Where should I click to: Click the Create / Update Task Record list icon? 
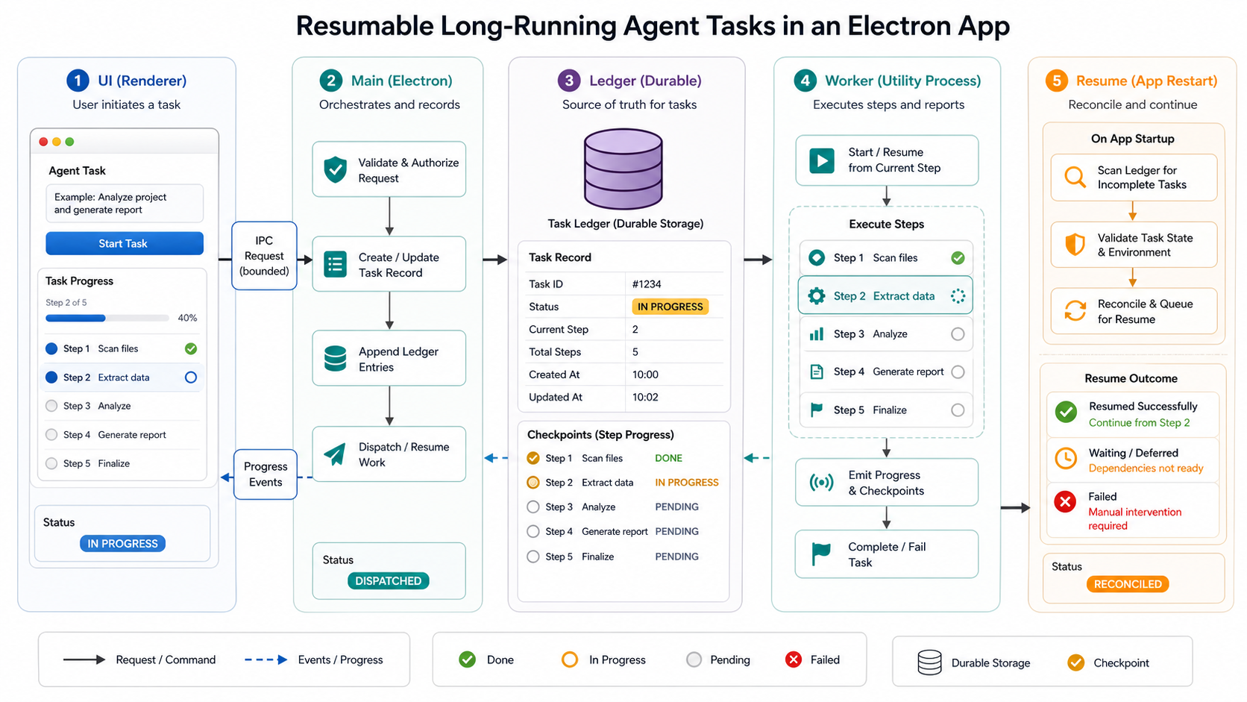(x=336, y=265)
